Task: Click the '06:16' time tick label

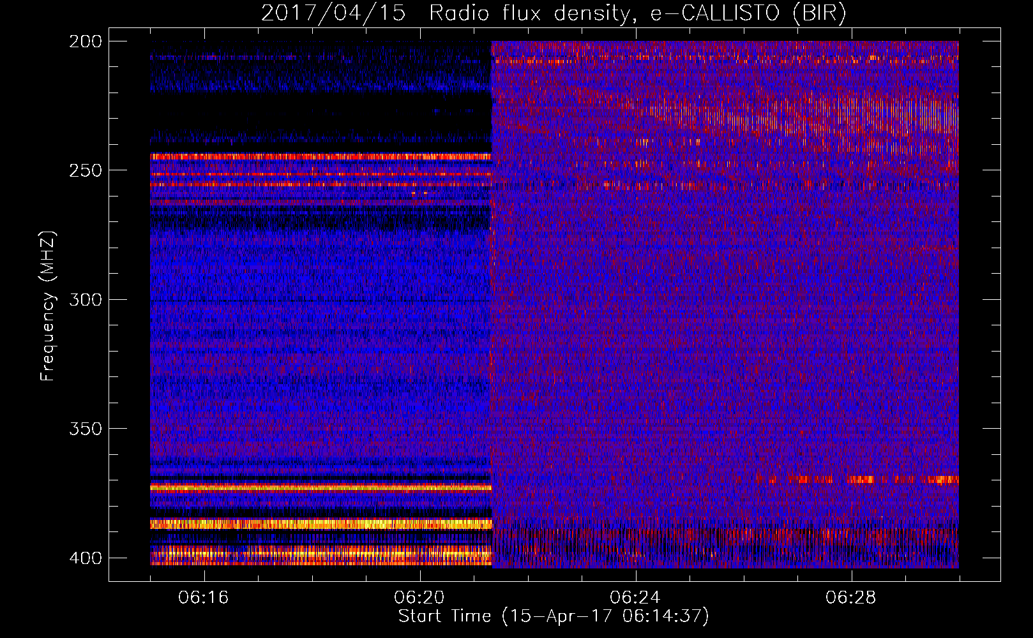Action: point(204,598)
